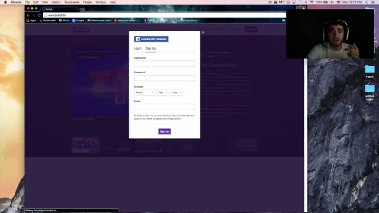Reload the page with the refresh icon

pos(39,15)
